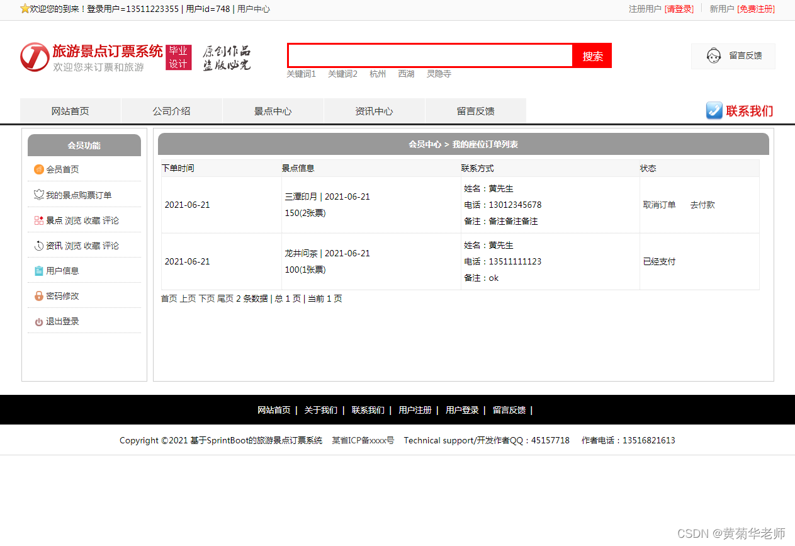Viewport: 795px width, 546px height.
Task: Open the 资讯中心 navigation item
Action: (374, 111)
